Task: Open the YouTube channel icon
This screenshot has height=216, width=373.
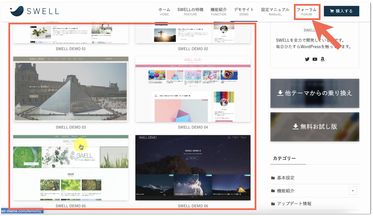Action: (315, 59)
